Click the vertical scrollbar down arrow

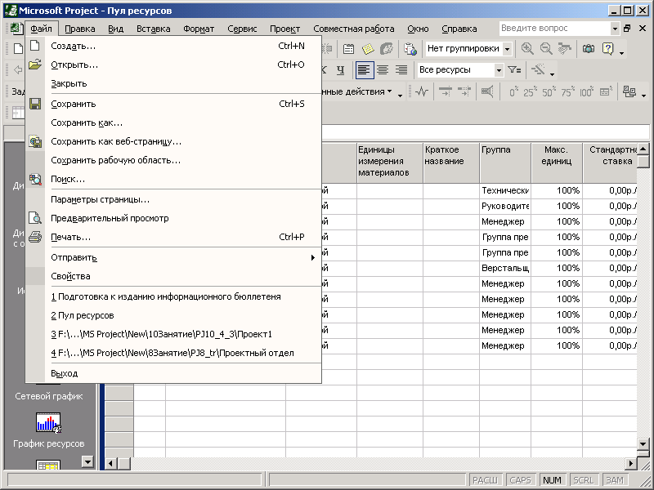(x=643, y=444)
